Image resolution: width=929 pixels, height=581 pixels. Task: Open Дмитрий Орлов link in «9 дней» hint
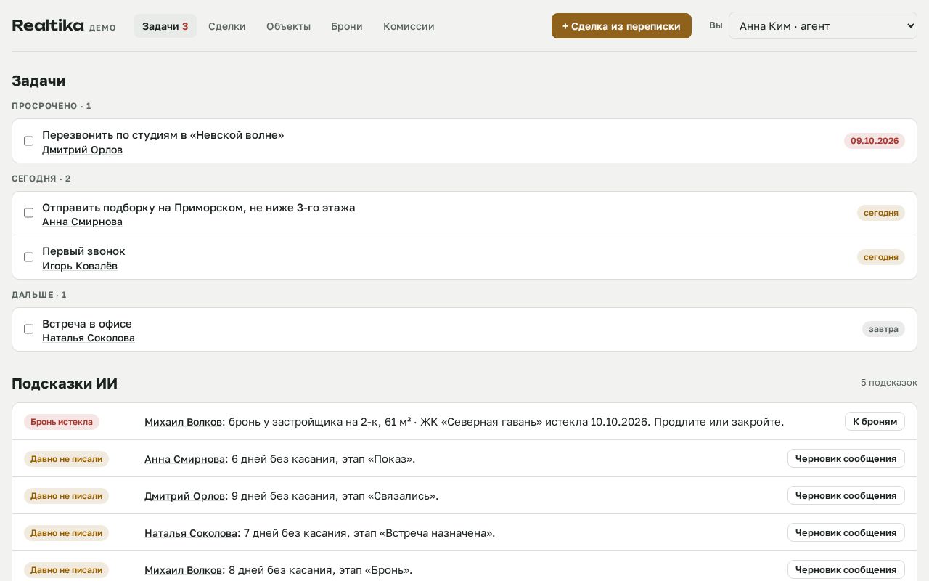[185, 496]
